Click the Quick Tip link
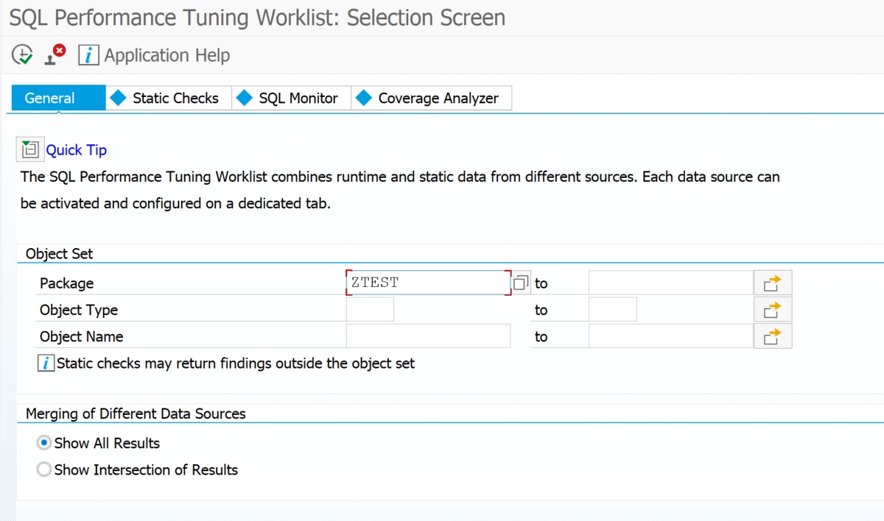884x521 pixels. coord(76,149)
